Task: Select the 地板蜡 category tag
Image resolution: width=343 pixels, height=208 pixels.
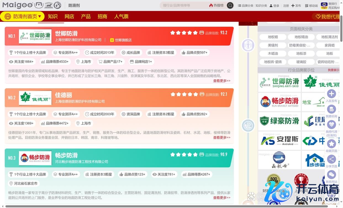Action: point(273,37)
